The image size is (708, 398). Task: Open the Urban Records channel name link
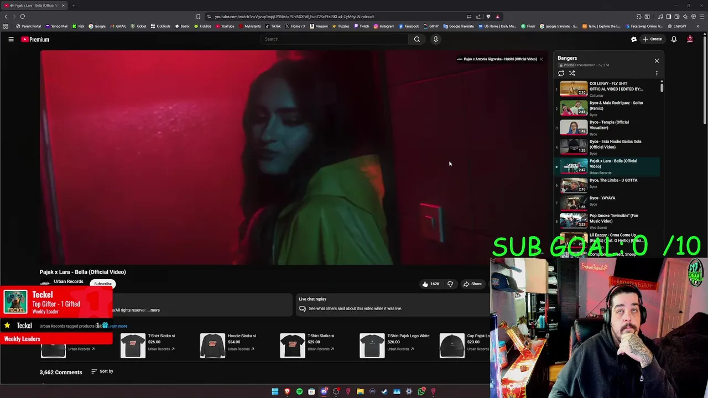tap(69, 281)
